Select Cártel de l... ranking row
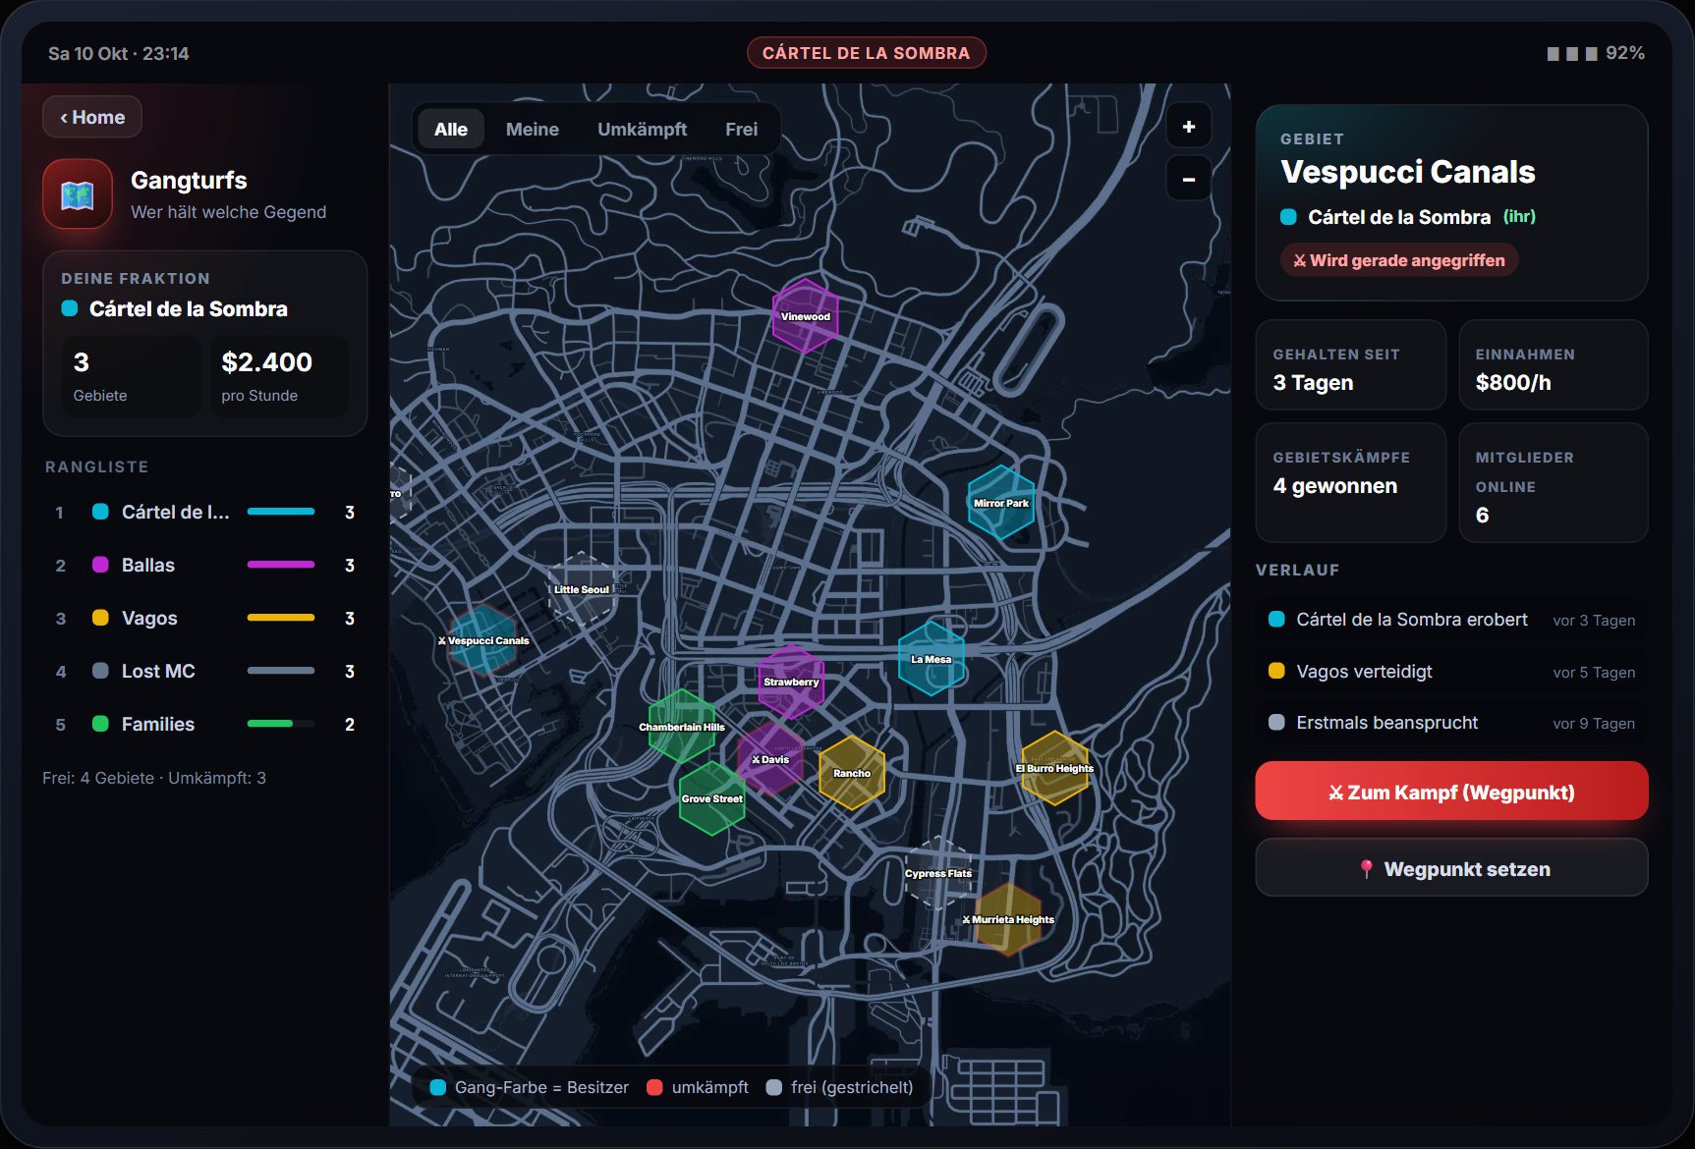This screenshot has height=1149, width=1695. (204, 512)
